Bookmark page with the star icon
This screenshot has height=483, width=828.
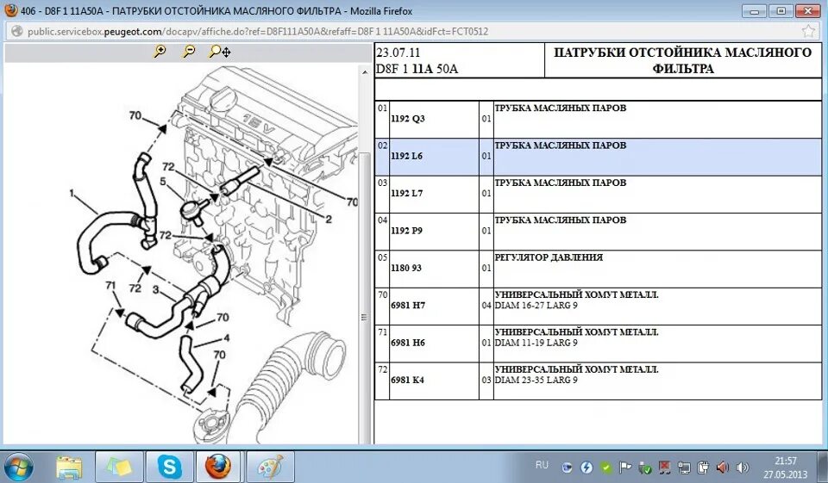(808, 31)
